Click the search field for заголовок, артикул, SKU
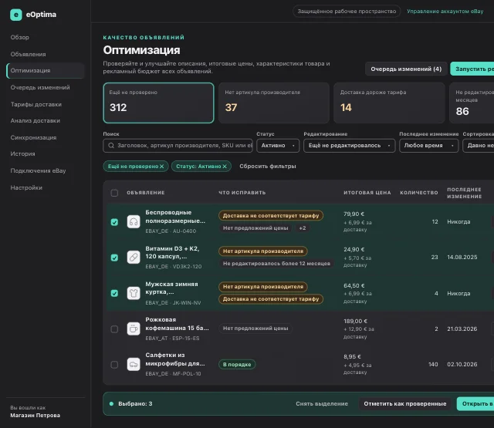Screen dimensions: 494x428 pyautogui.click(x=178, y=146)
